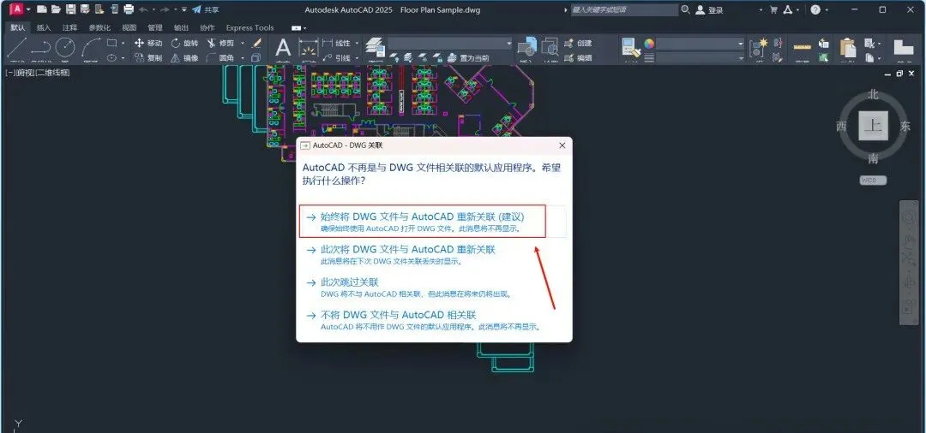Switch to the 插入 ribbon tab
Screen dimensions: 926x433
tap(44, 27)
